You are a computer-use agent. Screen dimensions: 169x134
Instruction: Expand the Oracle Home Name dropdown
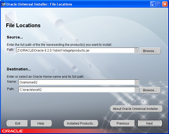[137, 82]
